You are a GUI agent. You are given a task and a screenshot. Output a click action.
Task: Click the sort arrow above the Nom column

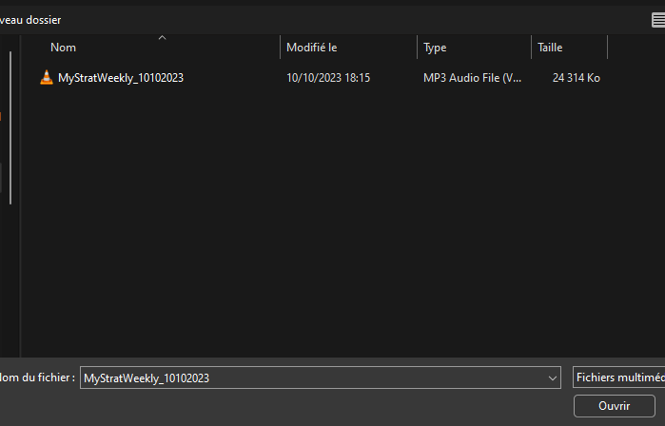[x=162, y=38]
